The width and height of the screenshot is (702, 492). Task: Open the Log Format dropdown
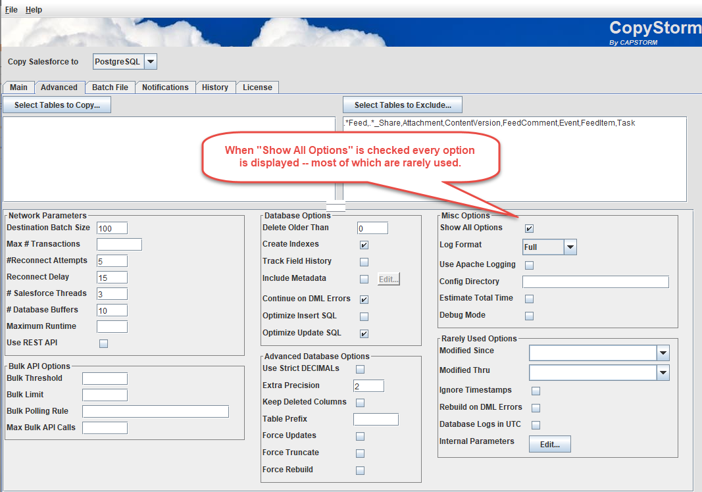(549, 247)
